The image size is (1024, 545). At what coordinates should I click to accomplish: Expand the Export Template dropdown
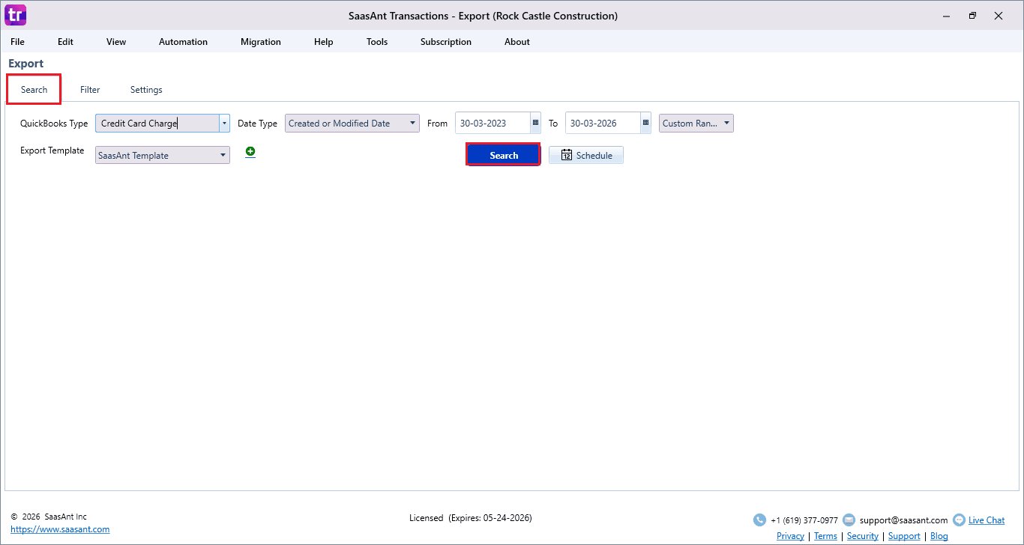[223, 156]
